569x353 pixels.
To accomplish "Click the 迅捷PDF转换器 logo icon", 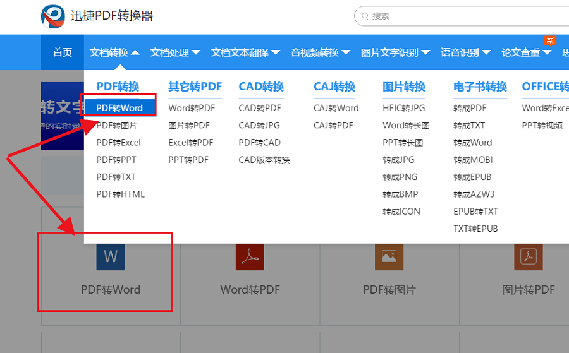I will pos(53,16).
